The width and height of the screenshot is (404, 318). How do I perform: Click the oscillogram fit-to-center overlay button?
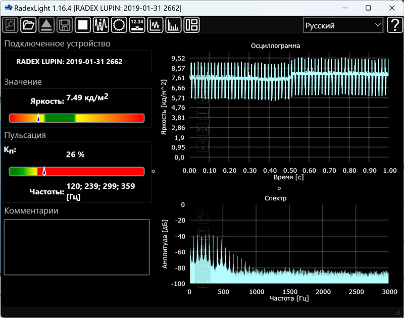(203, 130)
